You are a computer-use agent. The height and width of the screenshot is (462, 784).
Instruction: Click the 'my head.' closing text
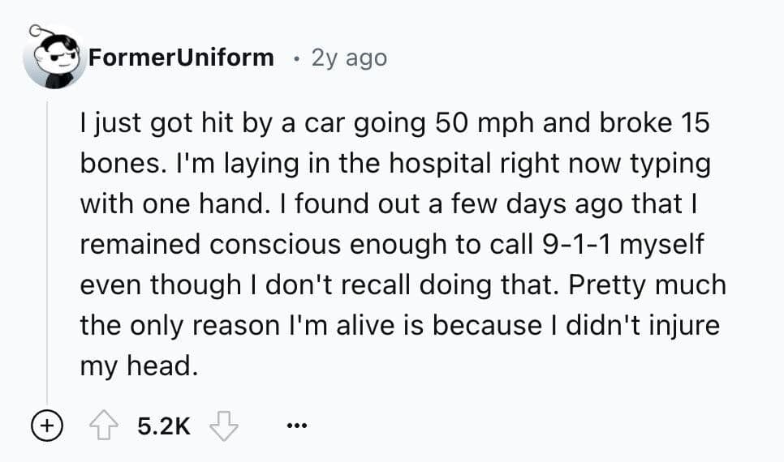pos(138,366)
